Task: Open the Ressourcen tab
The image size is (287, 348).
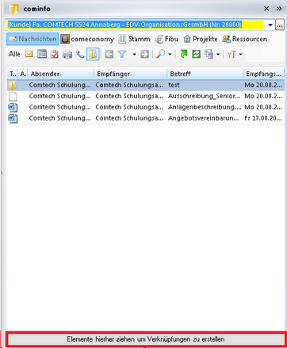Action: (245, 39)
